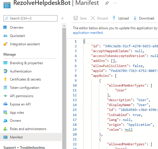158x149 pixels.
Task: Click the Discard X icon
Action: tap(93, 18)
